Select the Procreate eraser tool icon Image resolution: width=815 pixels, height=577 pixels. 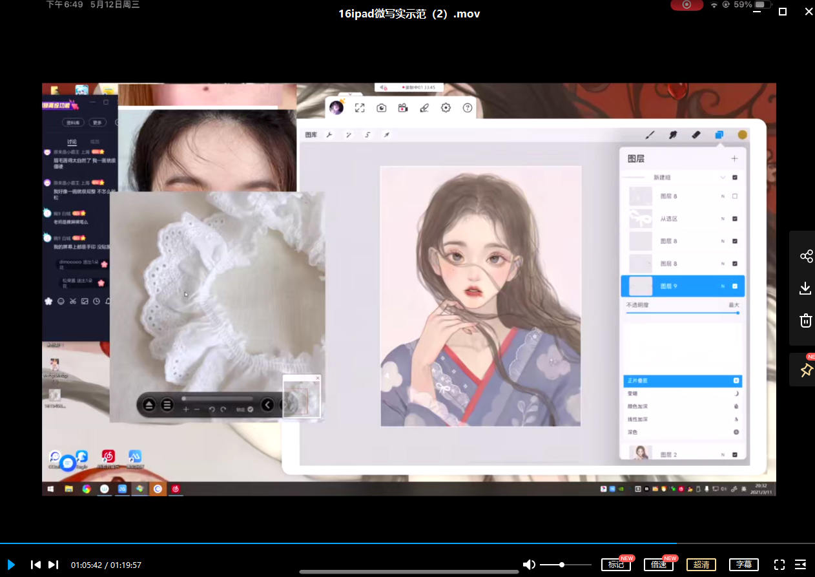point(696,135)
